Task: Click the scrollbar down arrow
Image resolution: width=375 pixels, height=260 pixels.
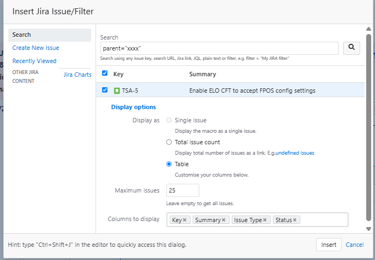Action: (x=368, y=229)
